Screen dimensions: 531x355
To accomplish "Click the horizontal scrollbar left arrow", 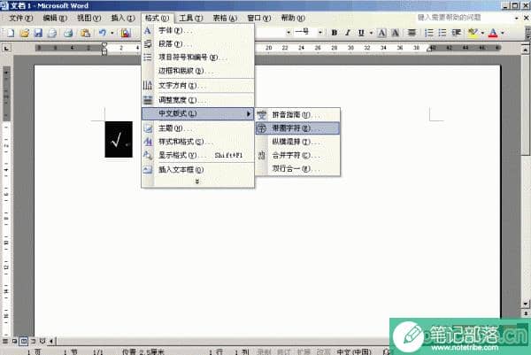I will (51, 341).
